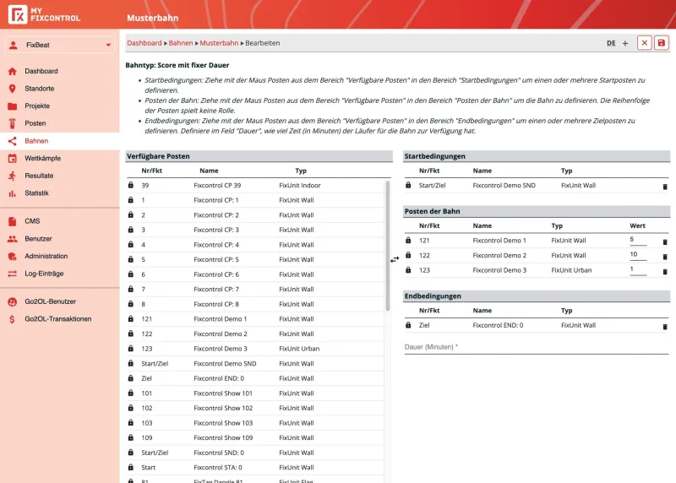The width and height of the screenshot is (676, 483).
Task: Click the Musterbahn page title
Action: [x=153, y=18]
